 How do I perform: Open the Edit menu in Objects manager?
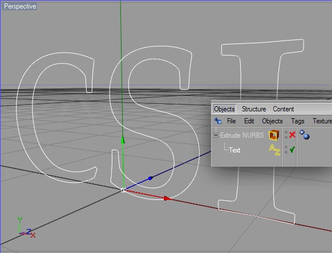pyautogui.click(x=249, y=121)
